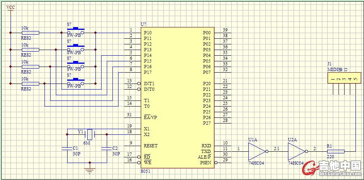Click the R1 220 resistor
This screenshot has height=180, width=364.
[335, 152]
